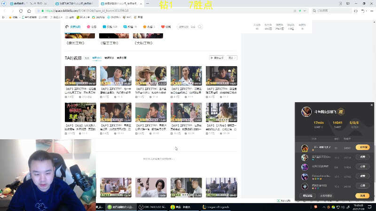This screenshot has width=376, height=211.
Task: Open the pink dynamics tab in space navigation
Action: click(x=92, y=27)
